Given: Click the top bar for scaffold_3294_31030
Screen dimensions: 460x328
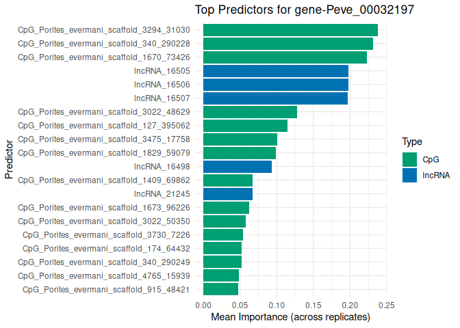Looking at the screenshot, I should coord(290,30).
